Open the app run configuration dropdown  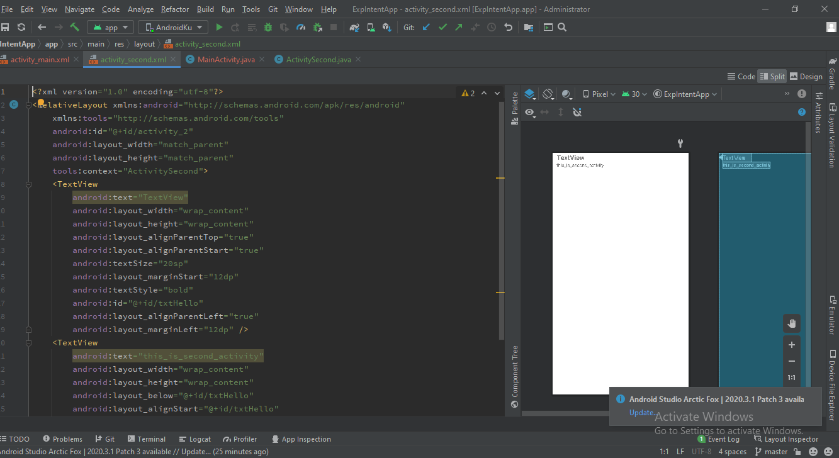[110, 27]
